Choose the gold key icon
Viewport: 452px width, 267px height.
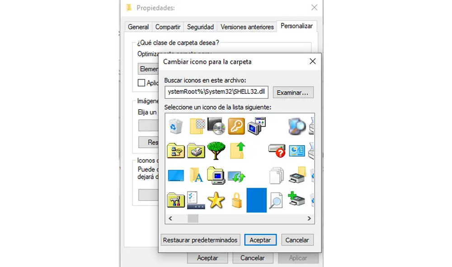[236, 126]
